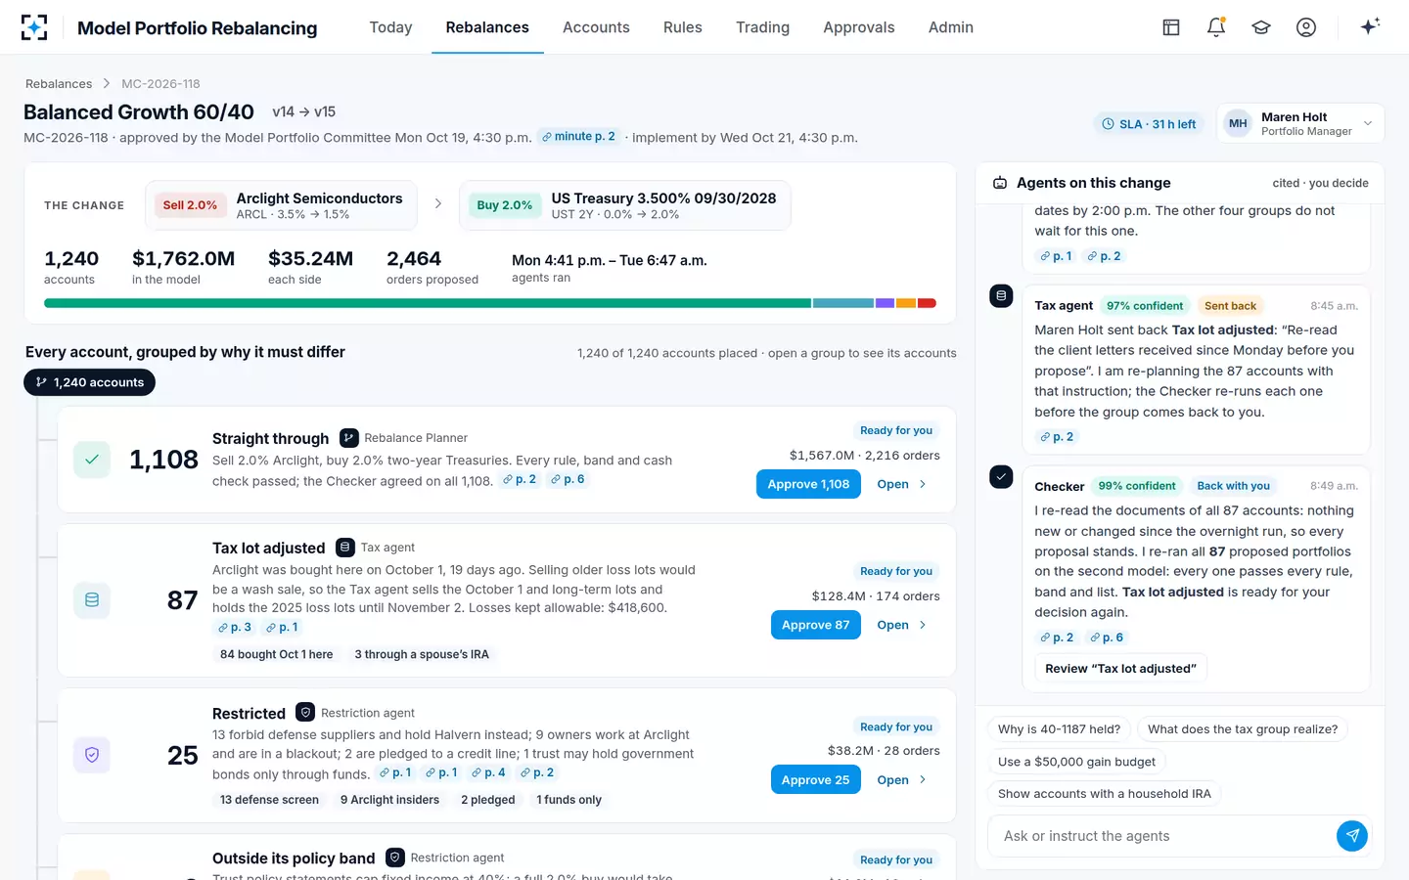Click the green segment of the accounts progress bar
This screenshot has width=1409, height=880.
[x=428, y=303]
